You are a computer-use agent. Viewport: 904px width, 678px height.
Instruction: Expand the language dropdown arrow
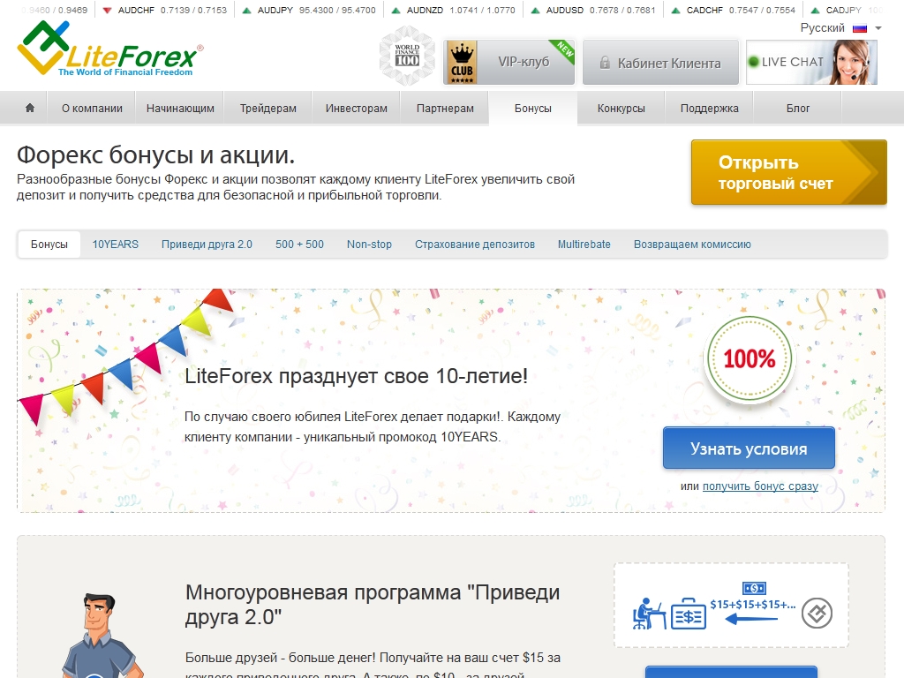click(878, 28)
